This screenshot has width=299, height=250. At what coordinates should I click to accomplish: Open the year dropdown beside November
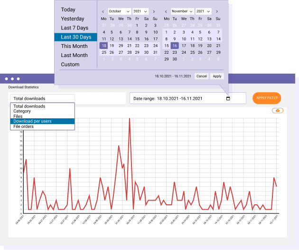pyautogui.click(x=203, y=11)
